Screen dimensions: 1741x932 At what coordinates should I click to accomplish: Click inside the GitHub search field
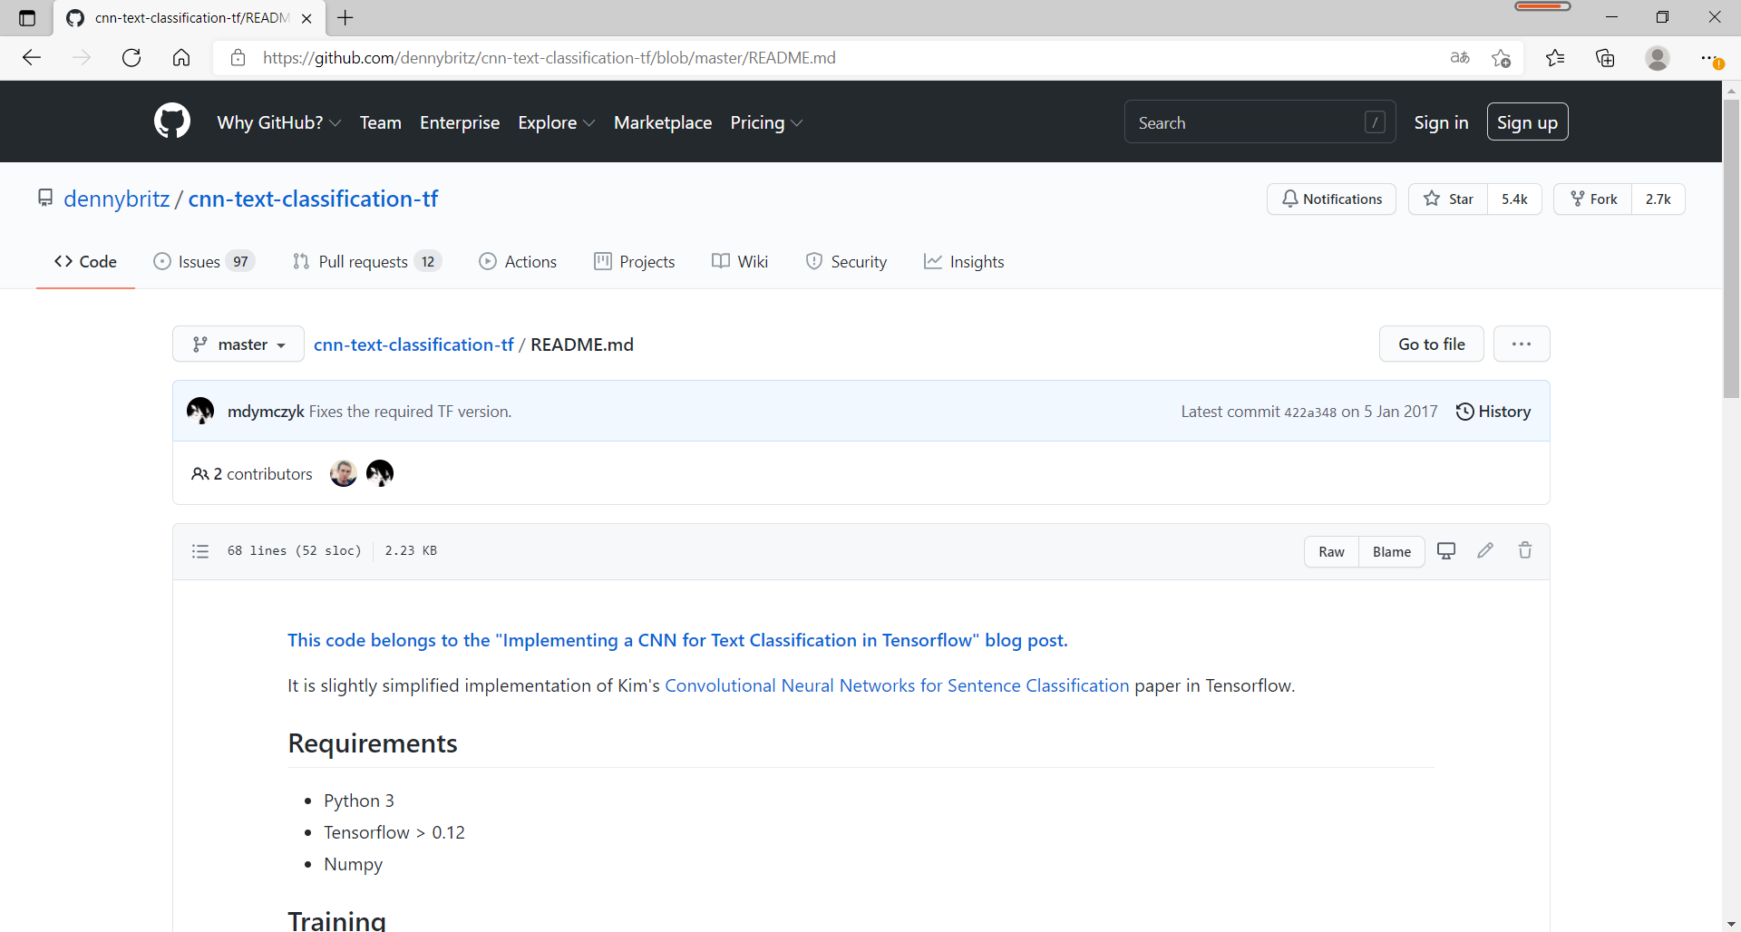click(x=1260, y=121)
